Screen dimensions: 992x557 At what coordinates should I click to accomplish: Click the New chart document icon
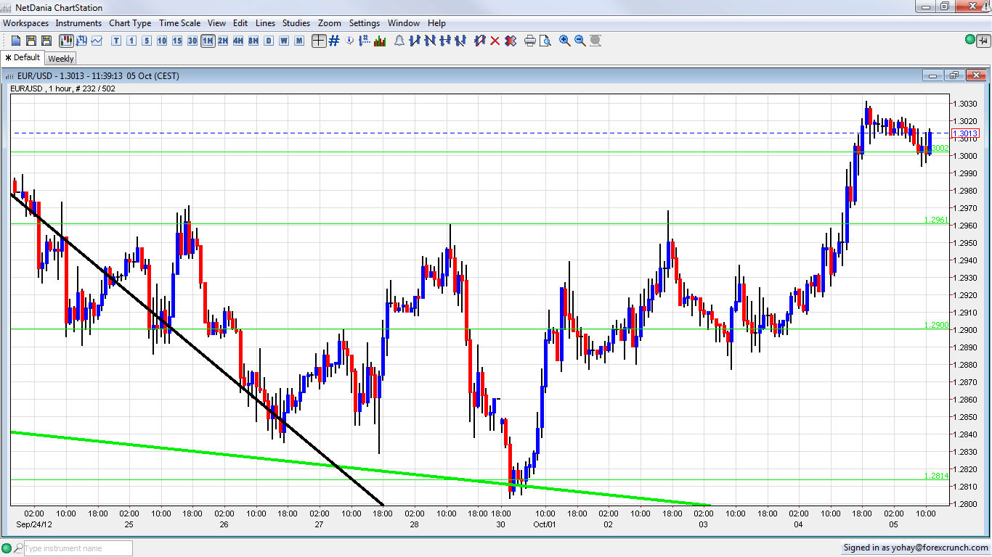coord(16,41)
